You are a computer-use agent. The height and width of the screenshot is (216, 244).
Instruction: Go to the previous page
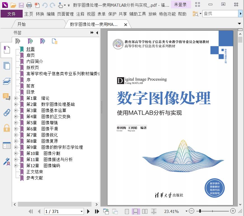point(39,211)
